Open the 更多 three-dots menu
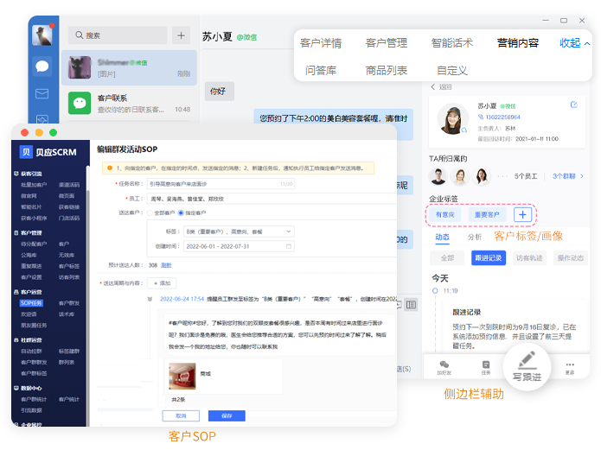The height and width of the screenshot is (450, 601). click(x=570, y=367)
